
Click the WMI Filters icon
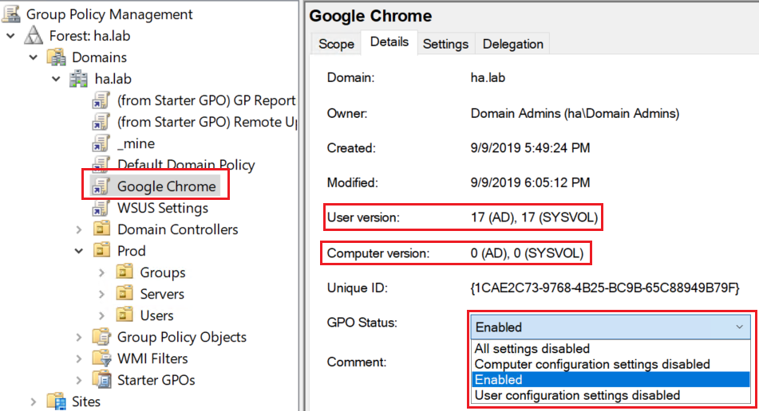click(x=101, y=358)
